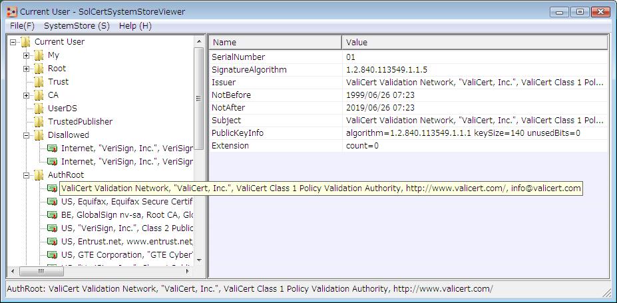
Task: Collapse the Current User root node
Action: pyautogui.click(x=13, y=42)
